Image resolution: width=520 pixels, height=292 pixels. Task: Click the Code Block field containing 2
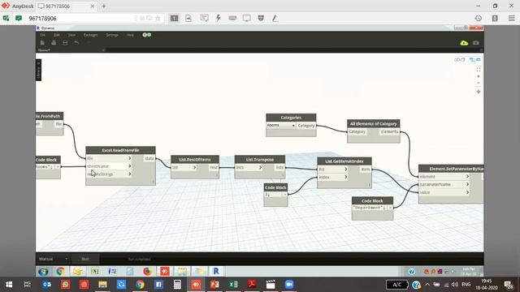pos(273,195)
